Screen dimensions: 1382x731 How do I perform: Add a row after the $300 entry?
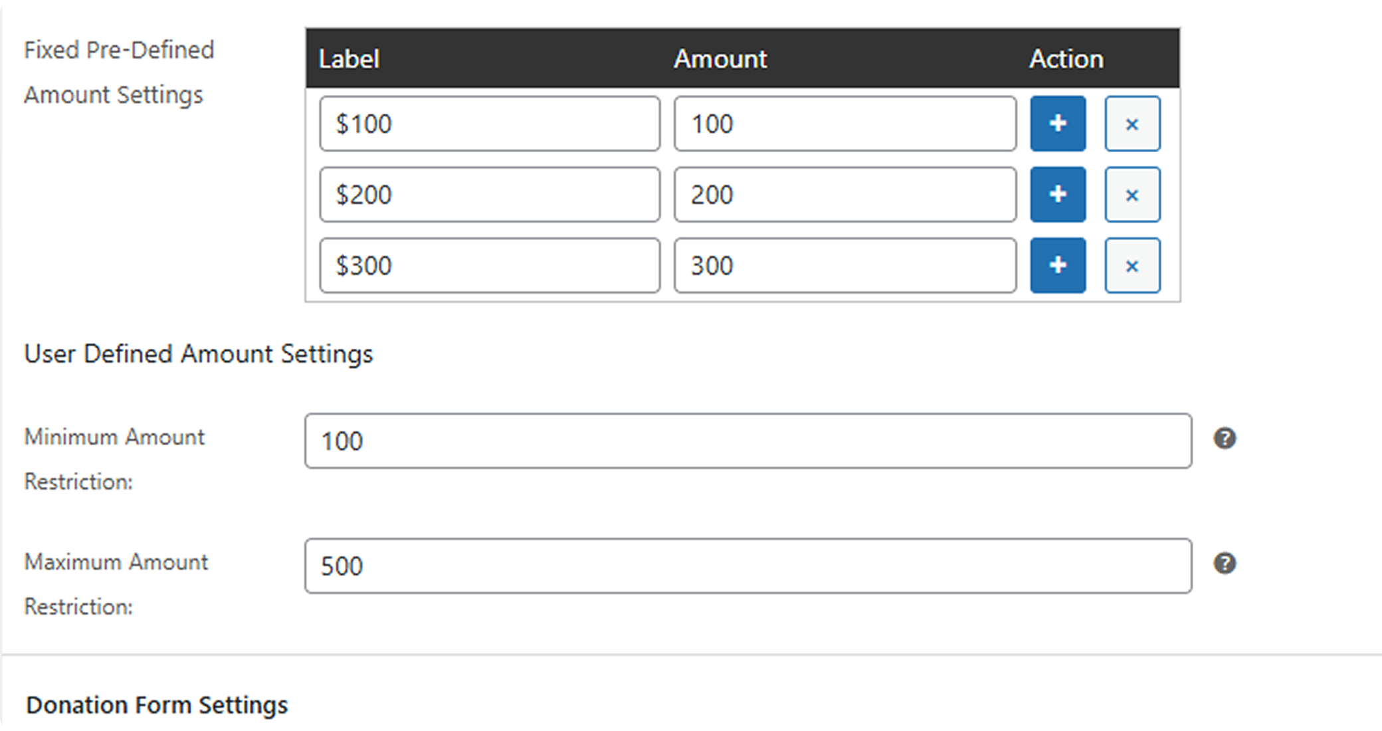click(x=1058, y=266)
